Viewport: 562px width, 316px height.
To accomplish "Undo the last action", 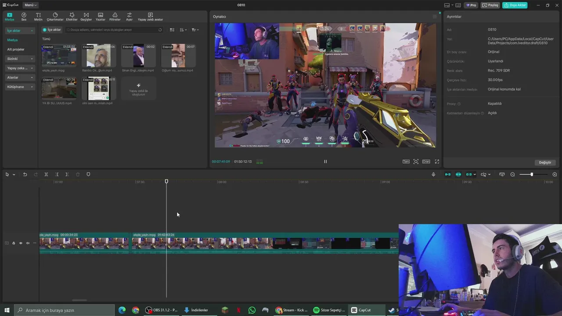I will [x=25, y=174].
